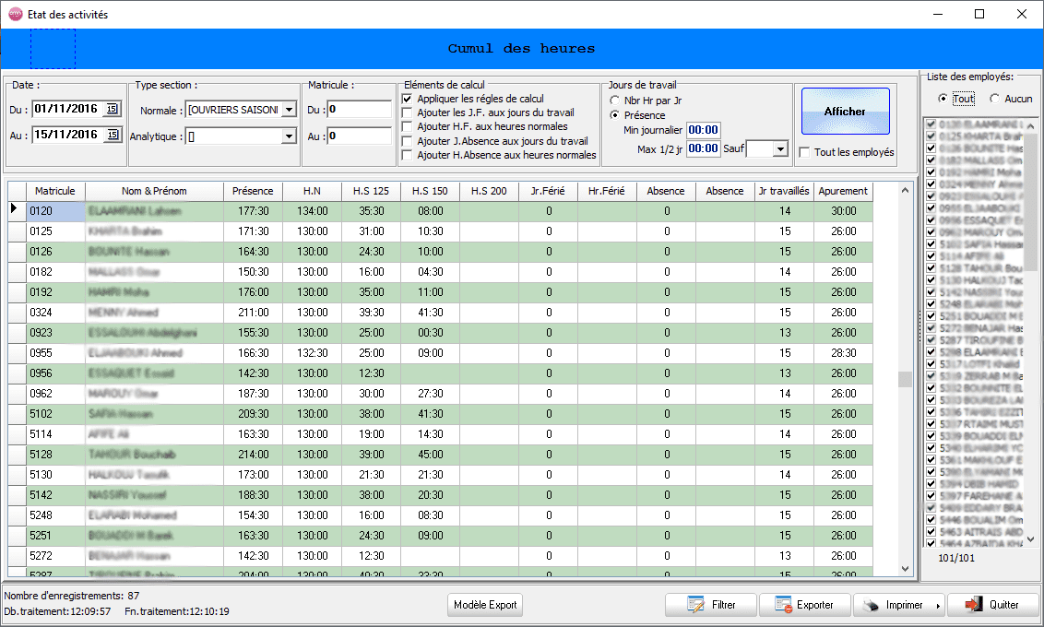
Task: Click the exit icon on the Quitter button
Action: (973, 605)
